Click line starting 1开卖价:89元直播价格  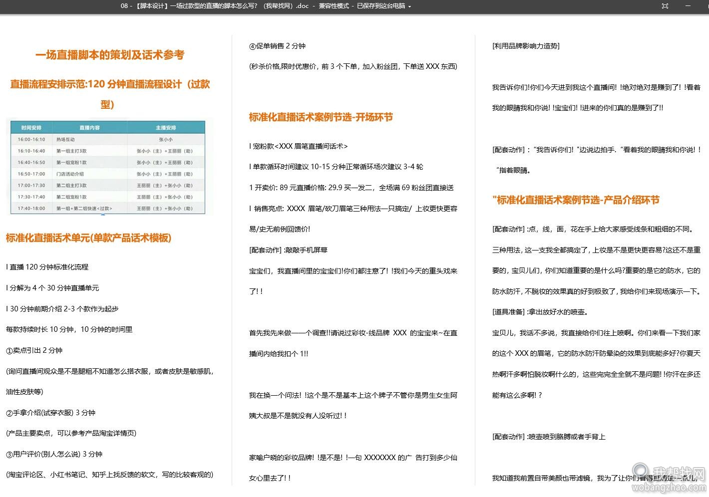(x=352, y=188)
